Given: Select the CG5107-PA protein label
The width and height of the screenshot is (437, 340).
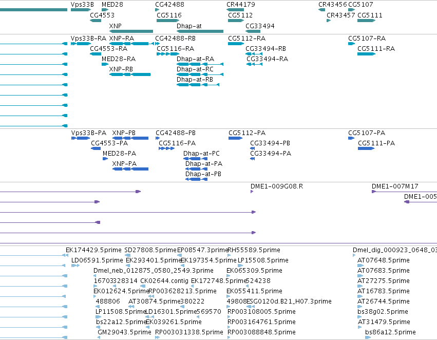Looking at the screenshot, I should [x=367, y=133].
